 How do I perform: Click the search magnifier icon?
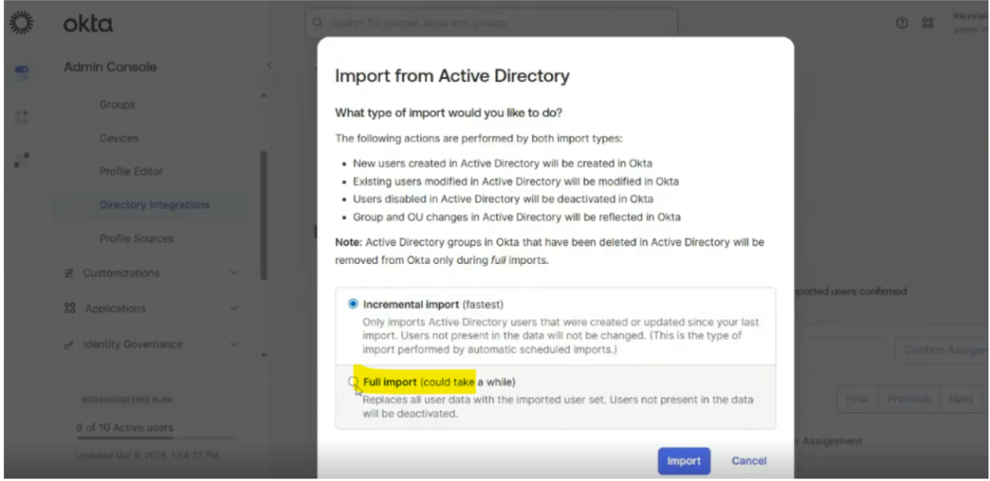318,23
